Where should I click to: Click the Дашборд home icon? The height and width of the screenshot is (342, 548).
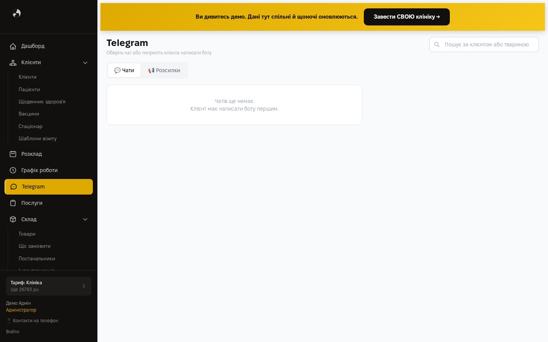pyautogui.click(x=13, y=46)
